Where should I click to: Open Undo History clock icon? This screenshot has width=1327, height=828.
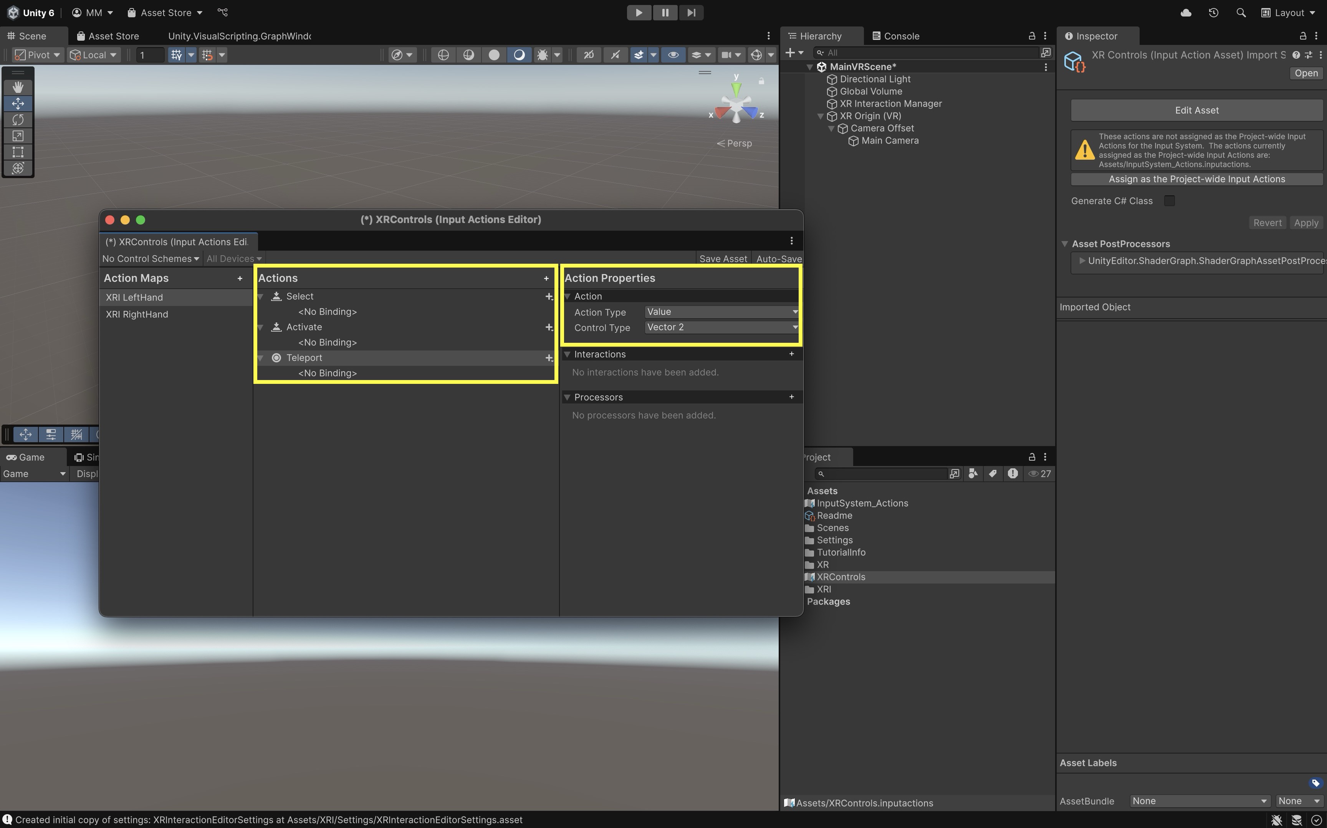[1214, 13]
